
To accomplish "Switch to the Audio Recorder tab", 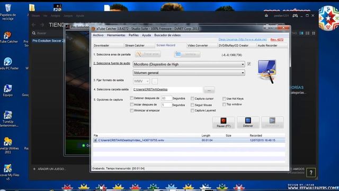I will tap(272, 46).
